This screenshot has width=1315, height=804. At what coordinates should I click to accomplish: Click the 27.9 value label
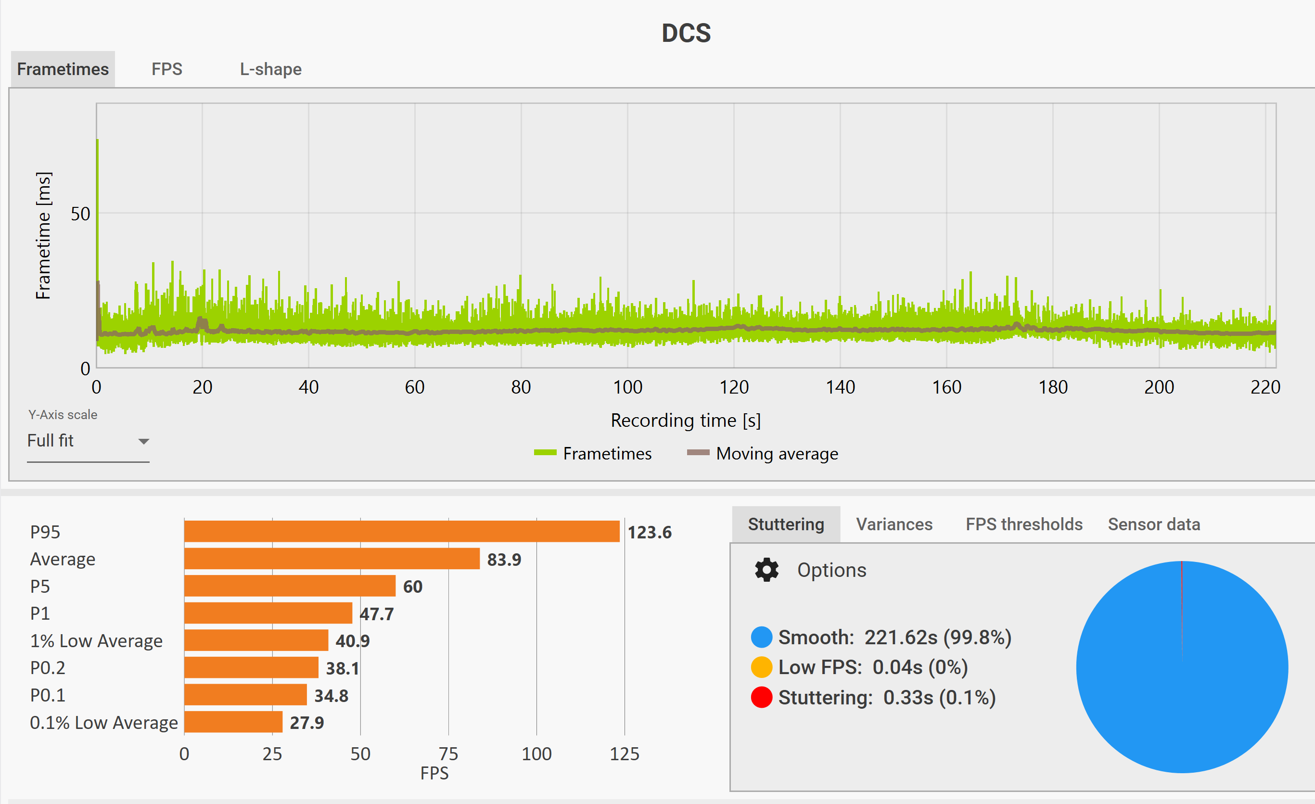tap(307, 722)
